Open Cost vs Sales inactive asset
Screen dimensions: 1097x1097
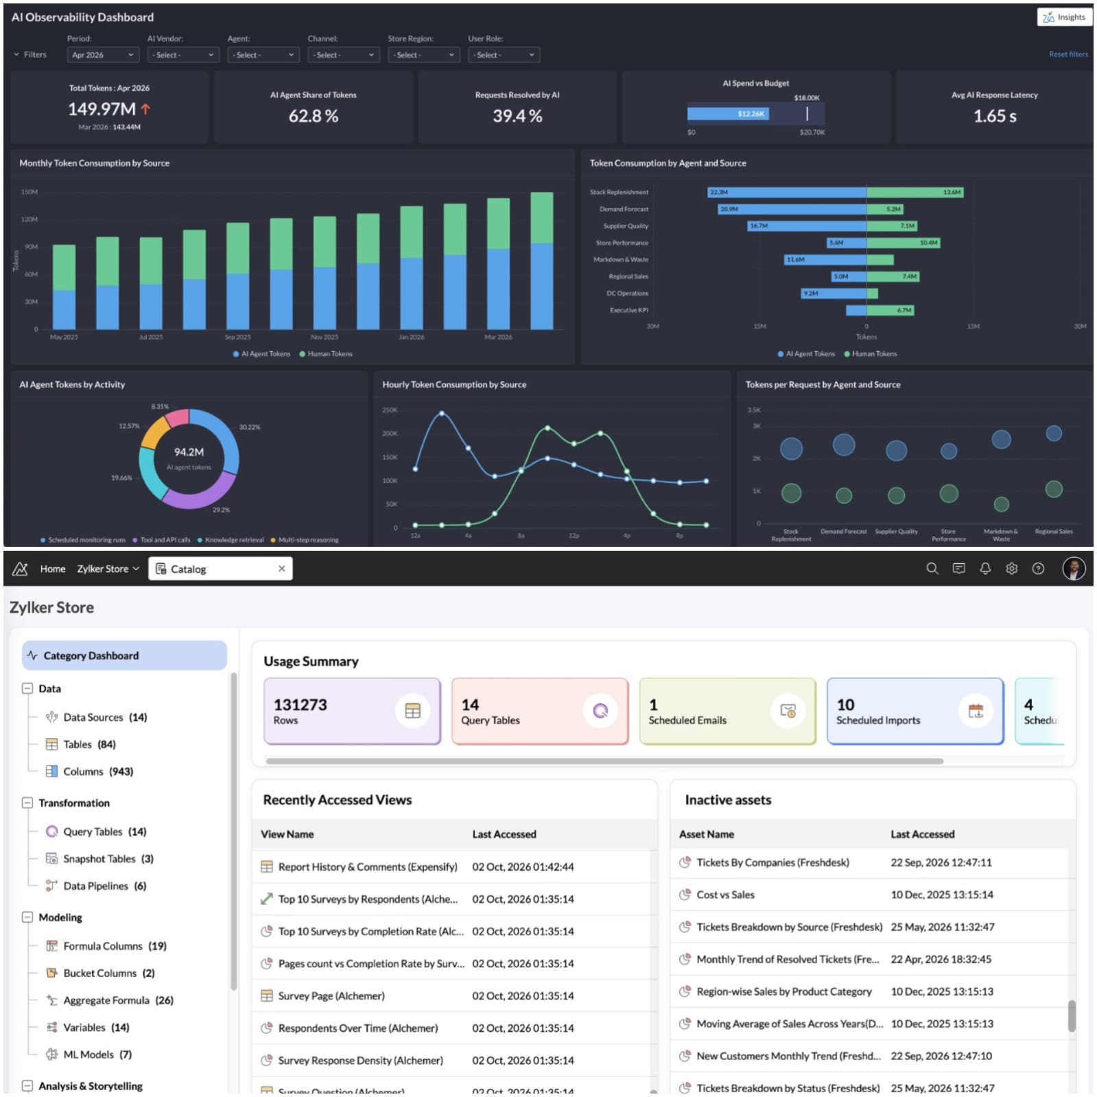coord(725,895)
